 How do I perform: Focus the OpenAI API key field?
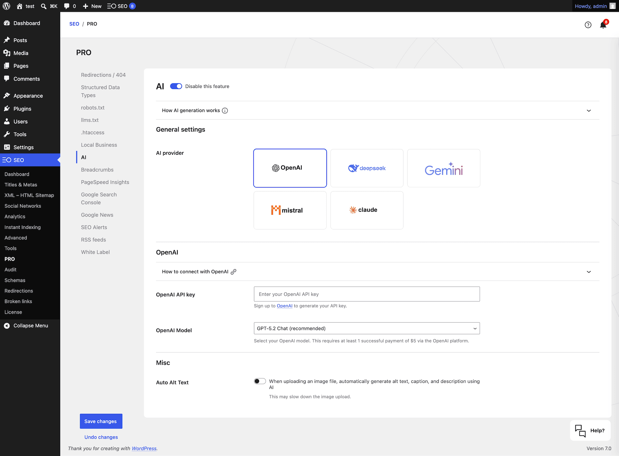367,294
